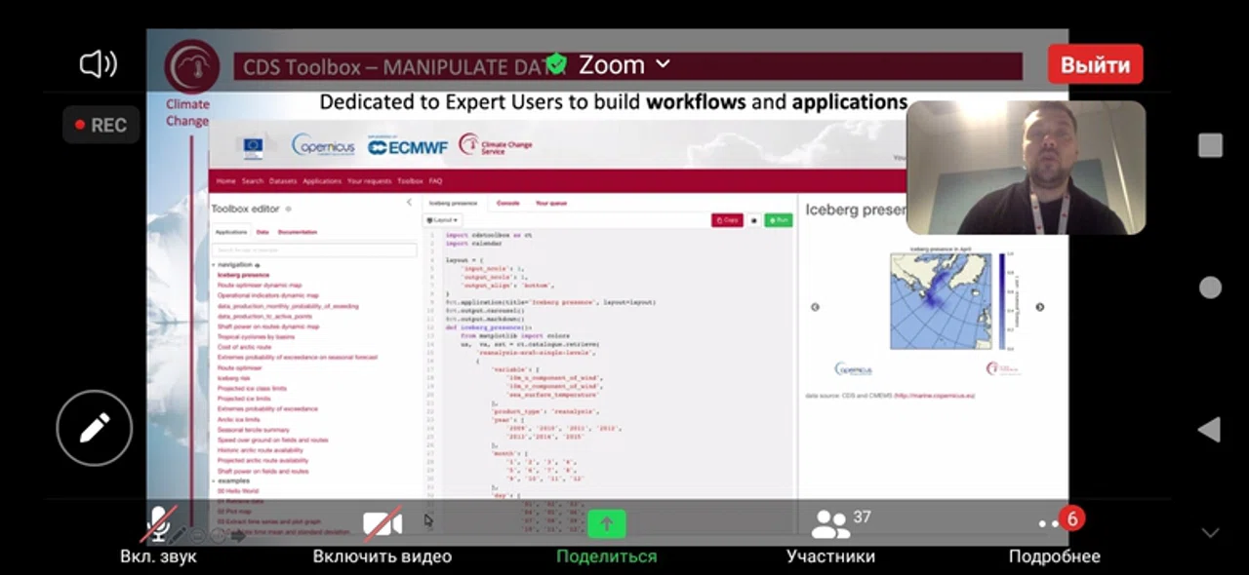Open the annotation pencil tool
The height and width of the screenshot is (575, 1249).
pos(94,427)
